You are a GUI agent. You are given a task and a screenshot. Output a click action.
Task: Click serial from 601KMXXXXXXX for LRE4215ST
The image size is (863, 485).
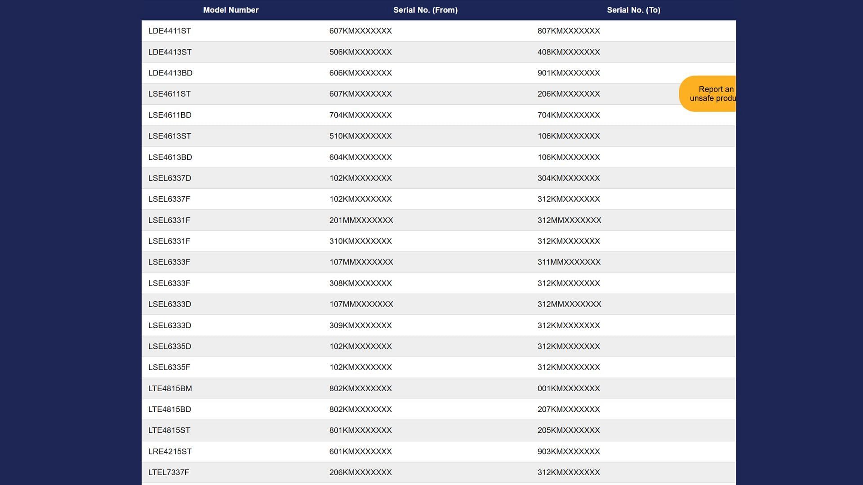pyautogui.click(x=360, y=451)
